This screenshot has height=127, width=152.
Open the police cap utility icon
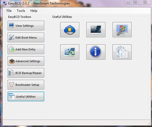pyautogui.click(x=70, y=30)
